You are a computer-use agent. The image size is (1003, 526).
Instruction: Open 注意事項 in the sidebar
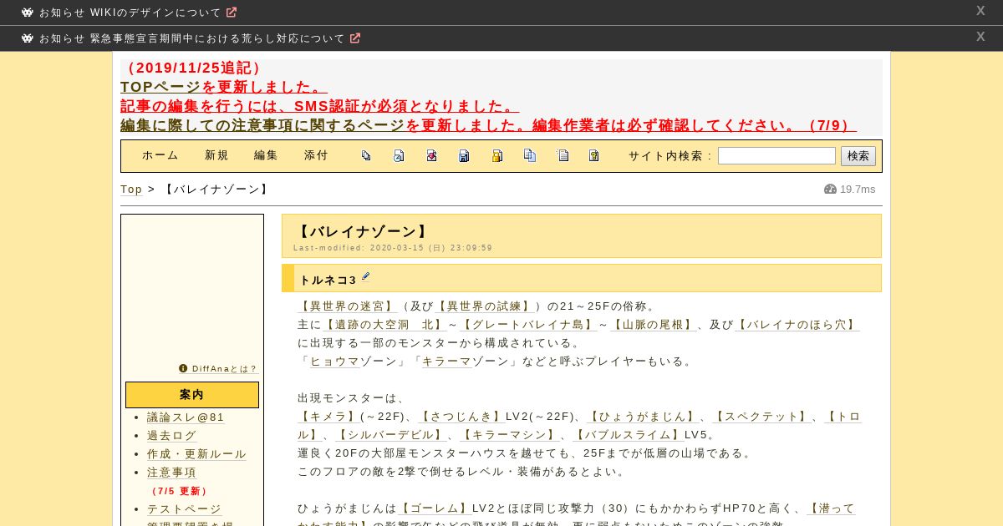(x=172, y=473)
